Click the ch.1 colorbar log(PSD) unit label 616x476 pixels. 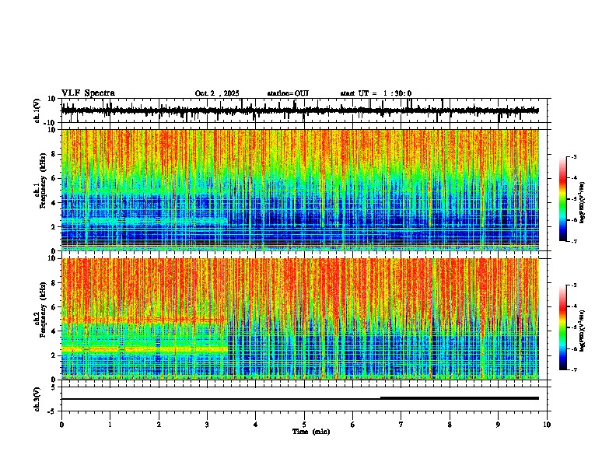(583, 202)
